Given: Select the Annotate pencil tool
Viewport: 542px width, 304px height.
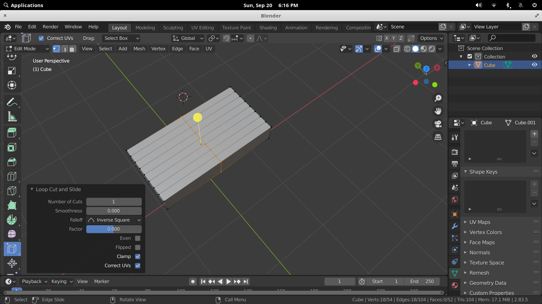Looking at the screenshot, I should coord(12,102).
